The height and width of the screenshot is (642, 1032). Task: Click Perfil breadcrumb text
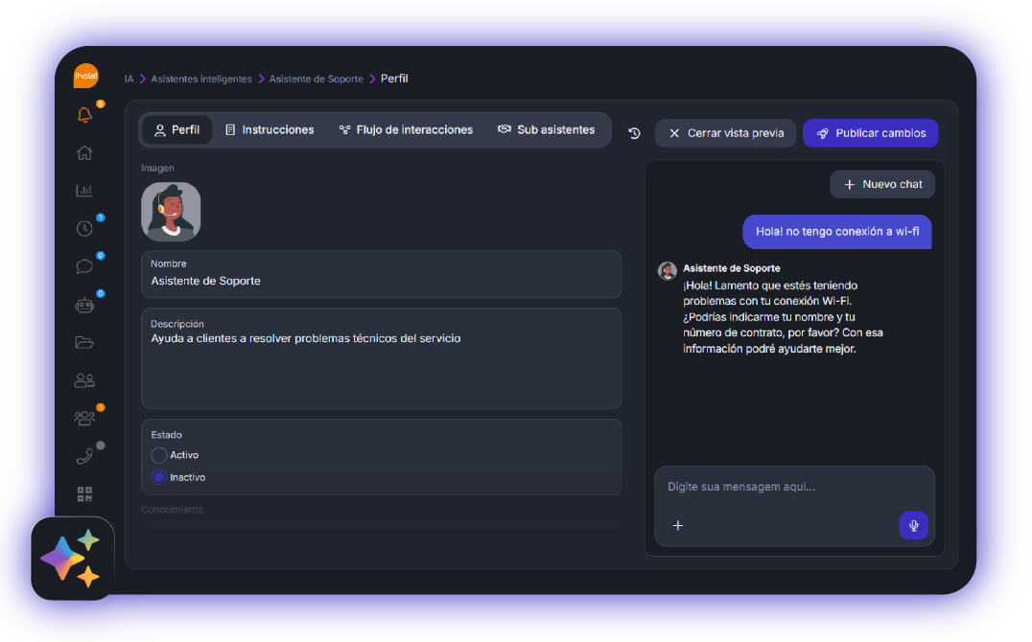tap(394, 79)
